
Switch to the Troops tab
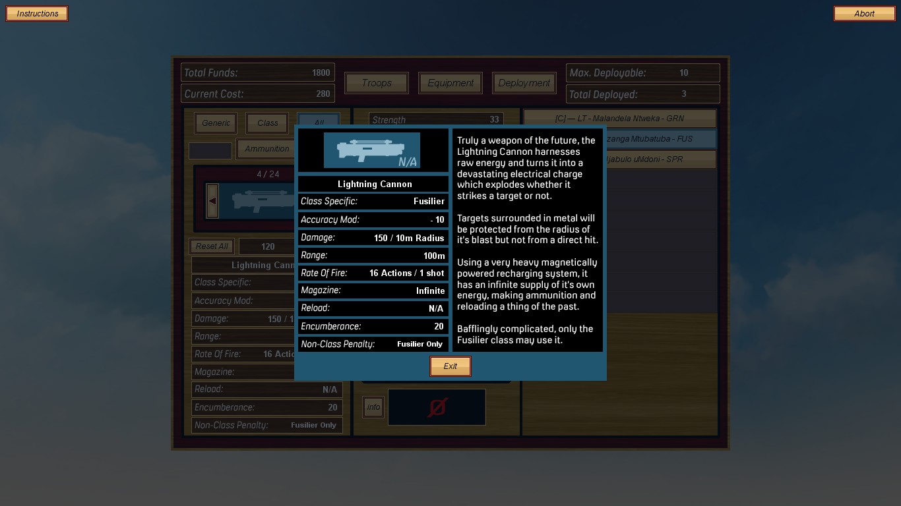coord(377,83)
